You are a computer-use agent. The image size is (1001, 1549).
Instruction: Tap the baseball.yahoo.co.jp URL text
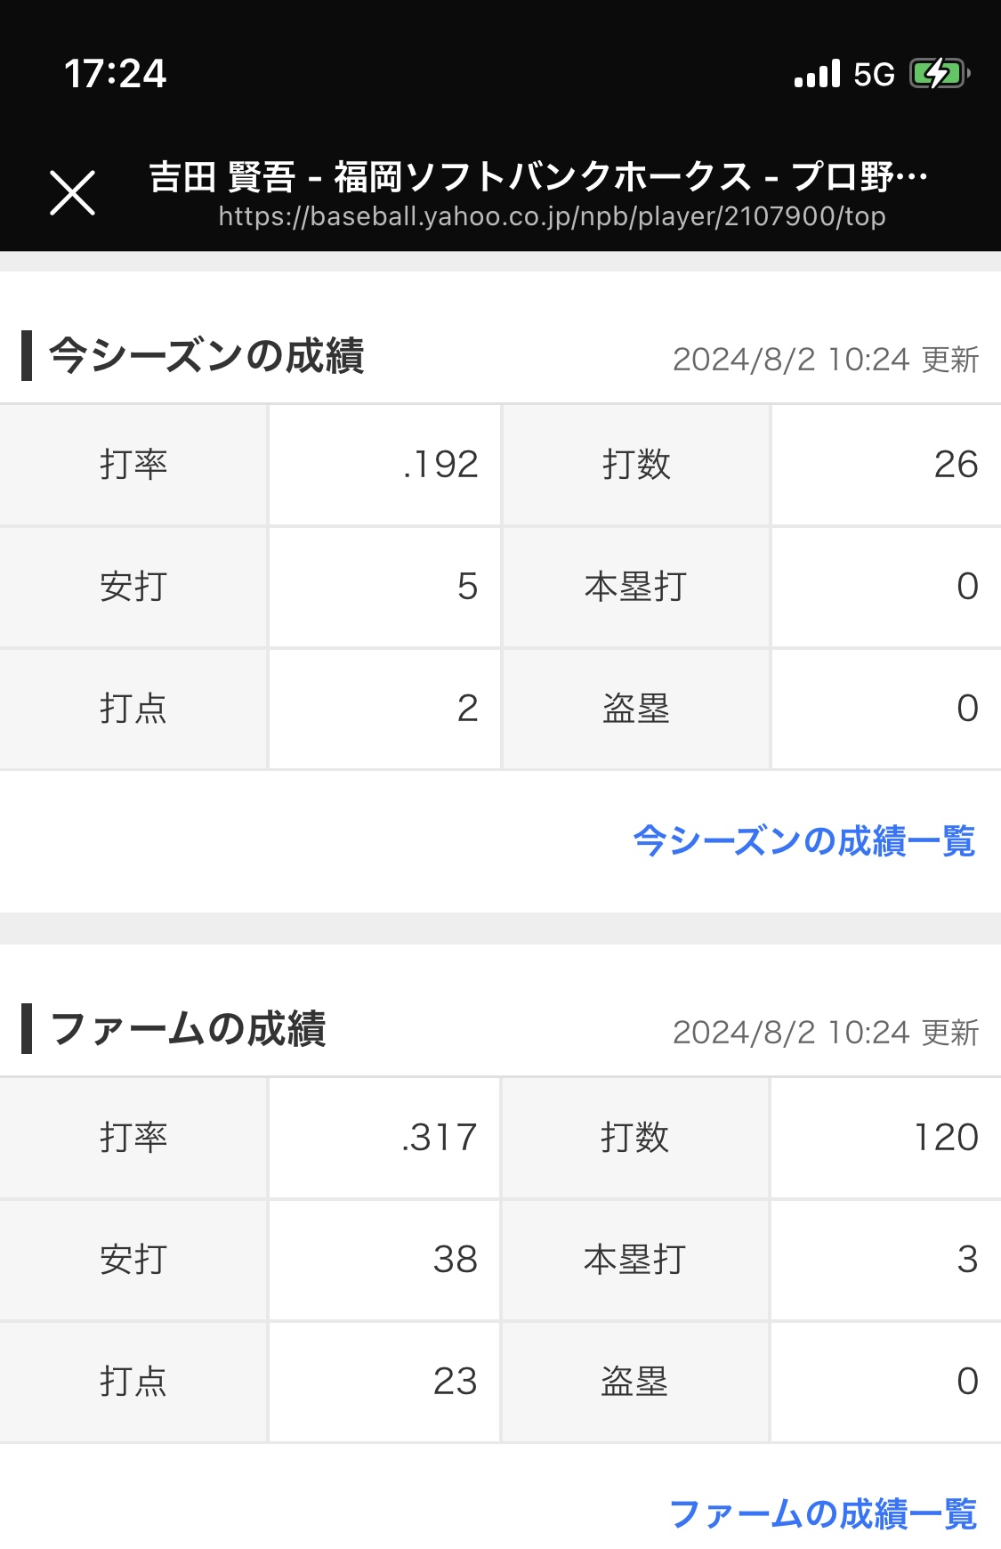coord(552,216)
